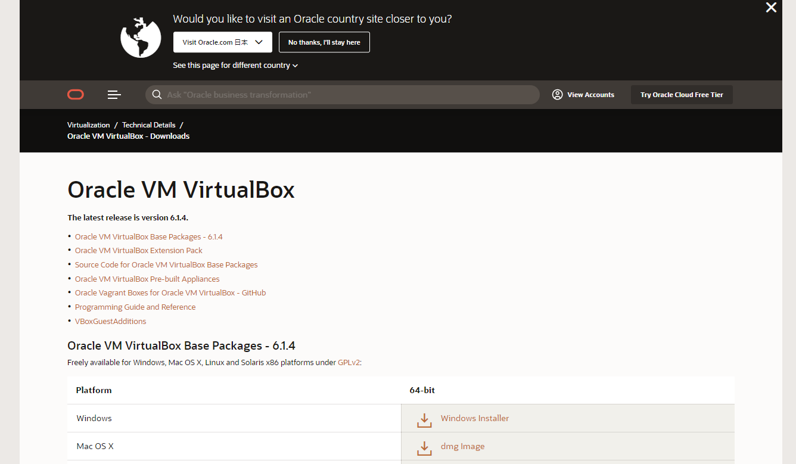This screenshot has height=464, width=796.
Task: Close the country site banner with X
Action: pyautogui.click(x=771, y=8)
